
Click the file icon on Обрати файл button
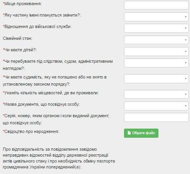click(129, 133)
